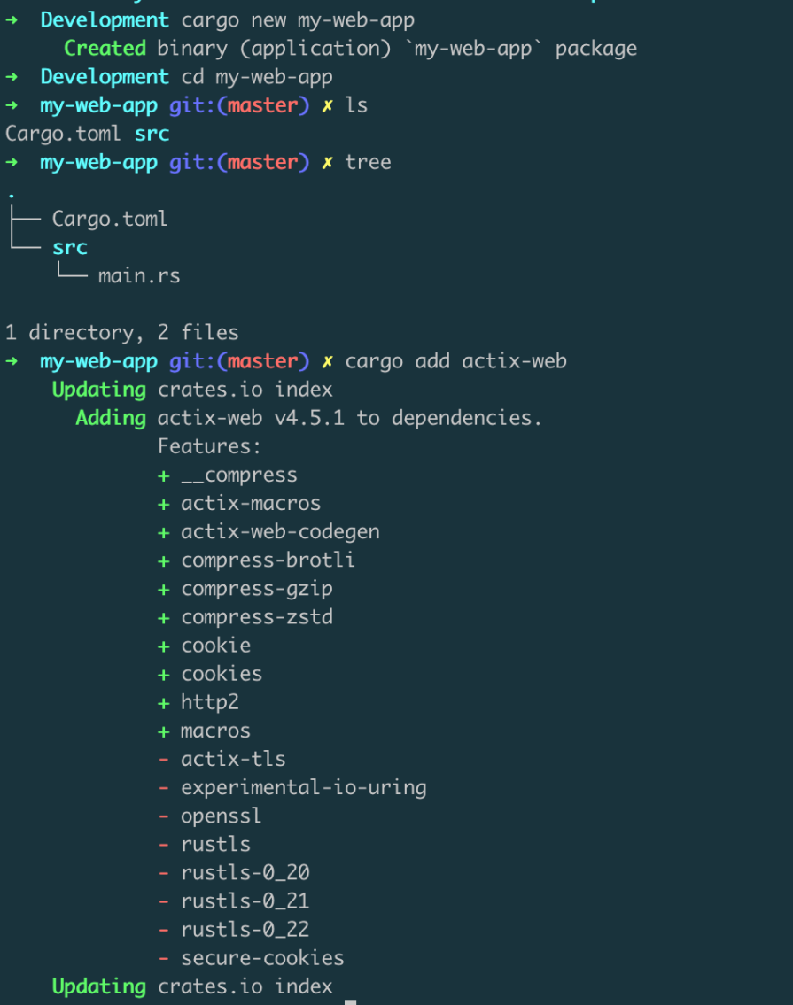
Task: Click the prompt arrow before cargo new
Action: coord(12,19)
